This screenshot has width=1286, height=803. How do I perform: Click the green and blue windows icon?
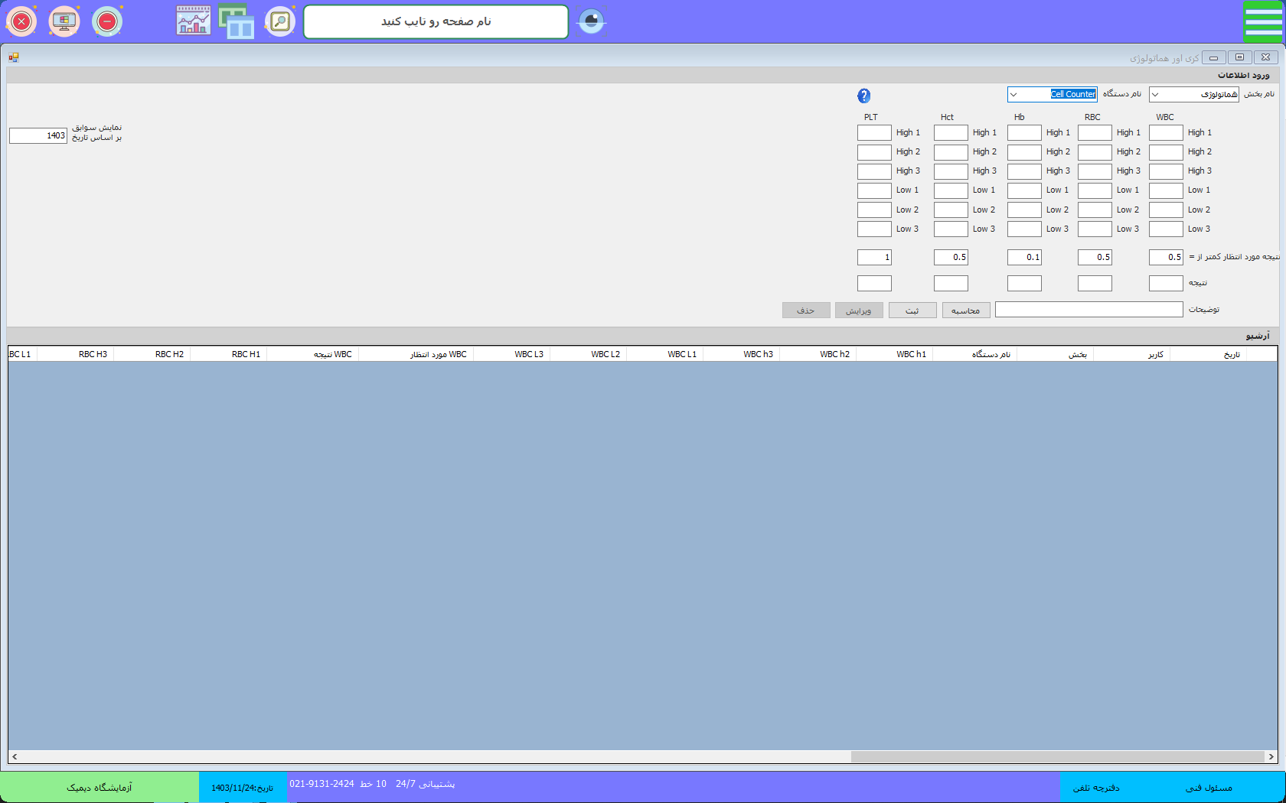point(237,21)
